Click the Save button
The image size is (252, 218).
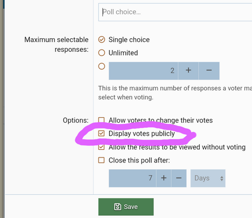pos(126,207)
